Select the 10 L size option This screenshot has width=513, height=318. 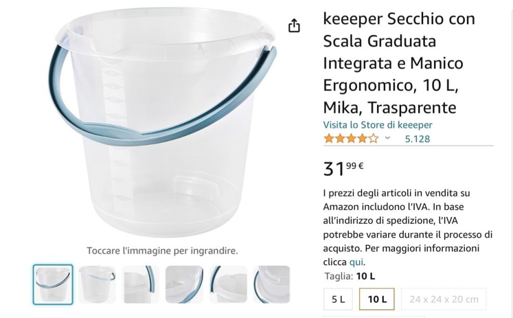pyautogui.click(x=377, y=300)
